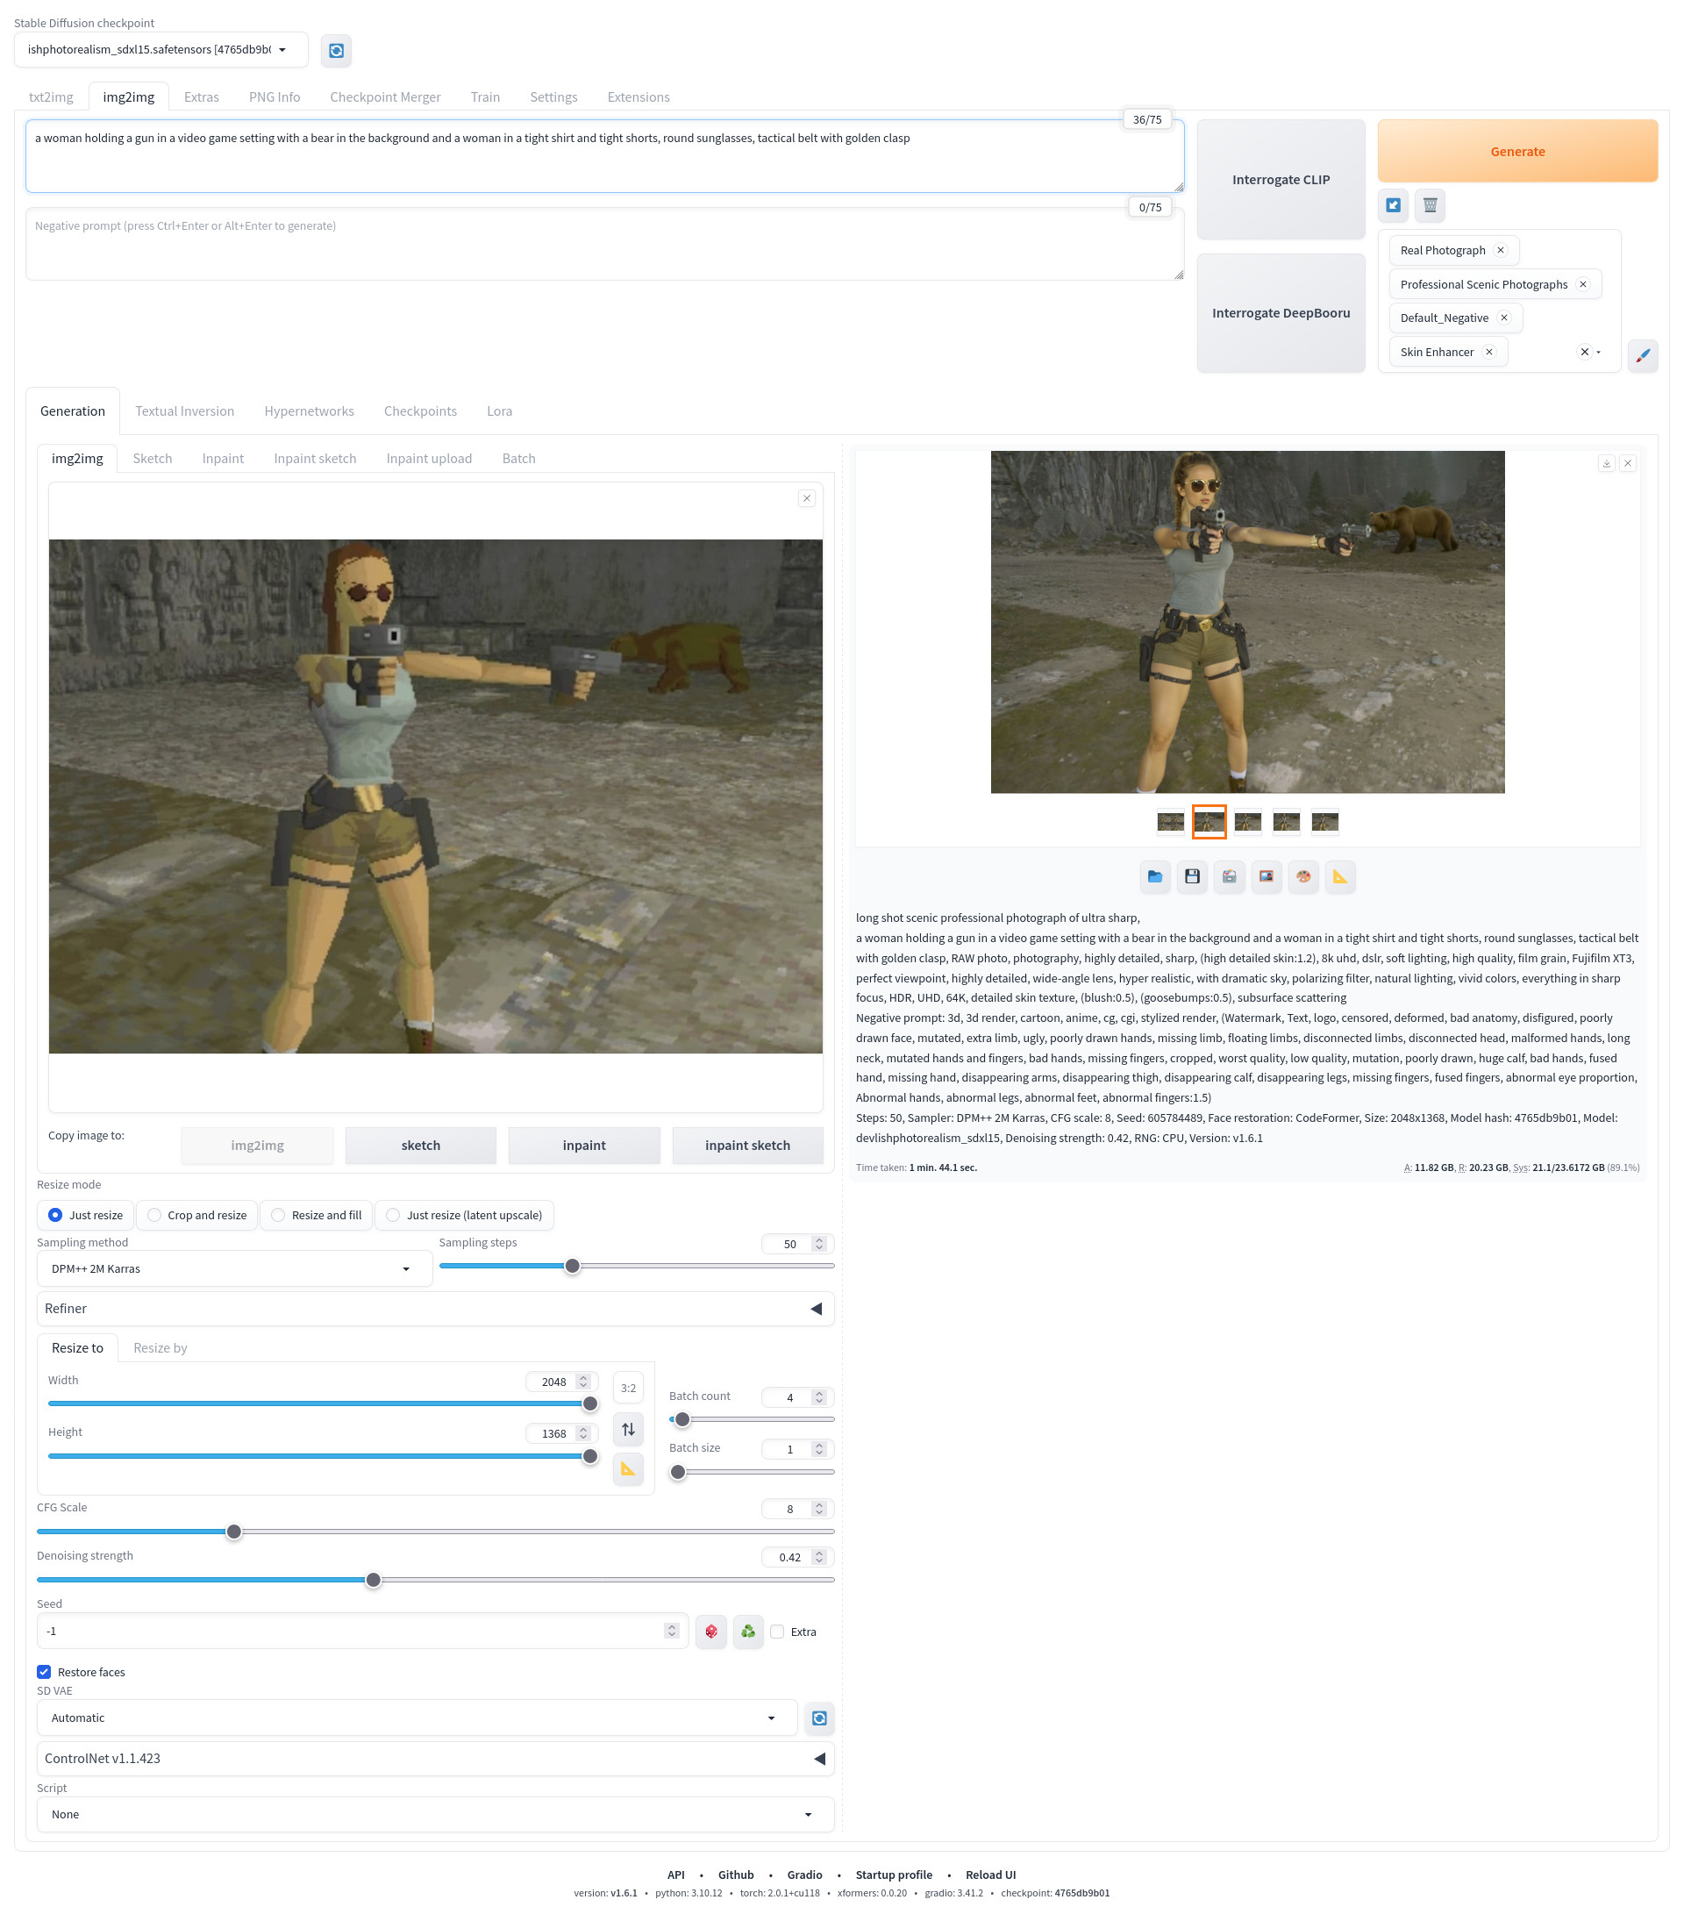Clear all selected styles
1684x1914 pixels.
click(x=1584, y=352)
